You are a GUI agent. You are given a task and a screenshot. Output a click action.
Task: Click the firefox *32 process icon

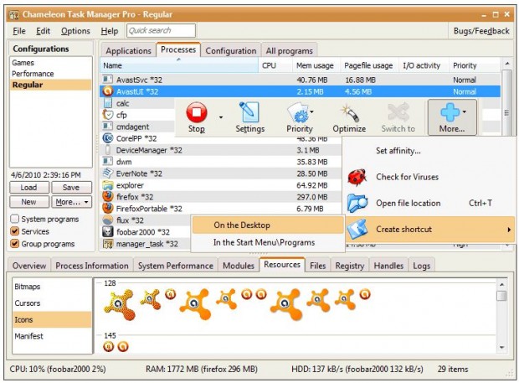tap(108, 196)
